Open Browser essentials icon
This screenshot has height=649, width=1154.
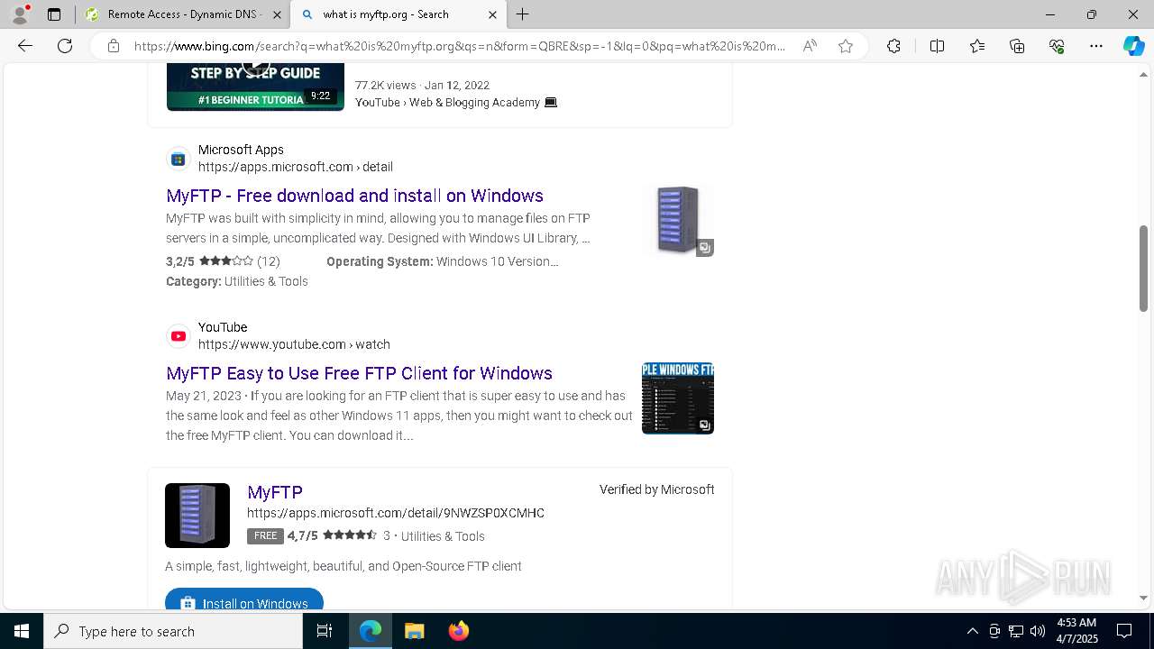coord(1057,46)
